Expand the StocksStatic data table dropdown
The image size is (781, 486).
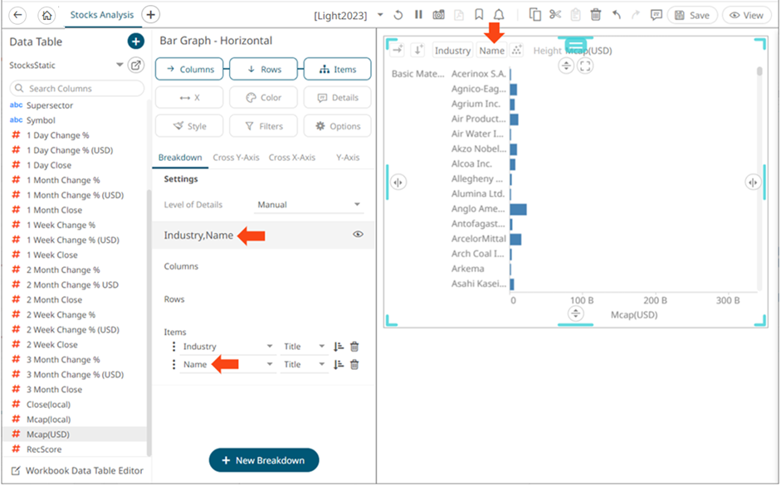120,65
